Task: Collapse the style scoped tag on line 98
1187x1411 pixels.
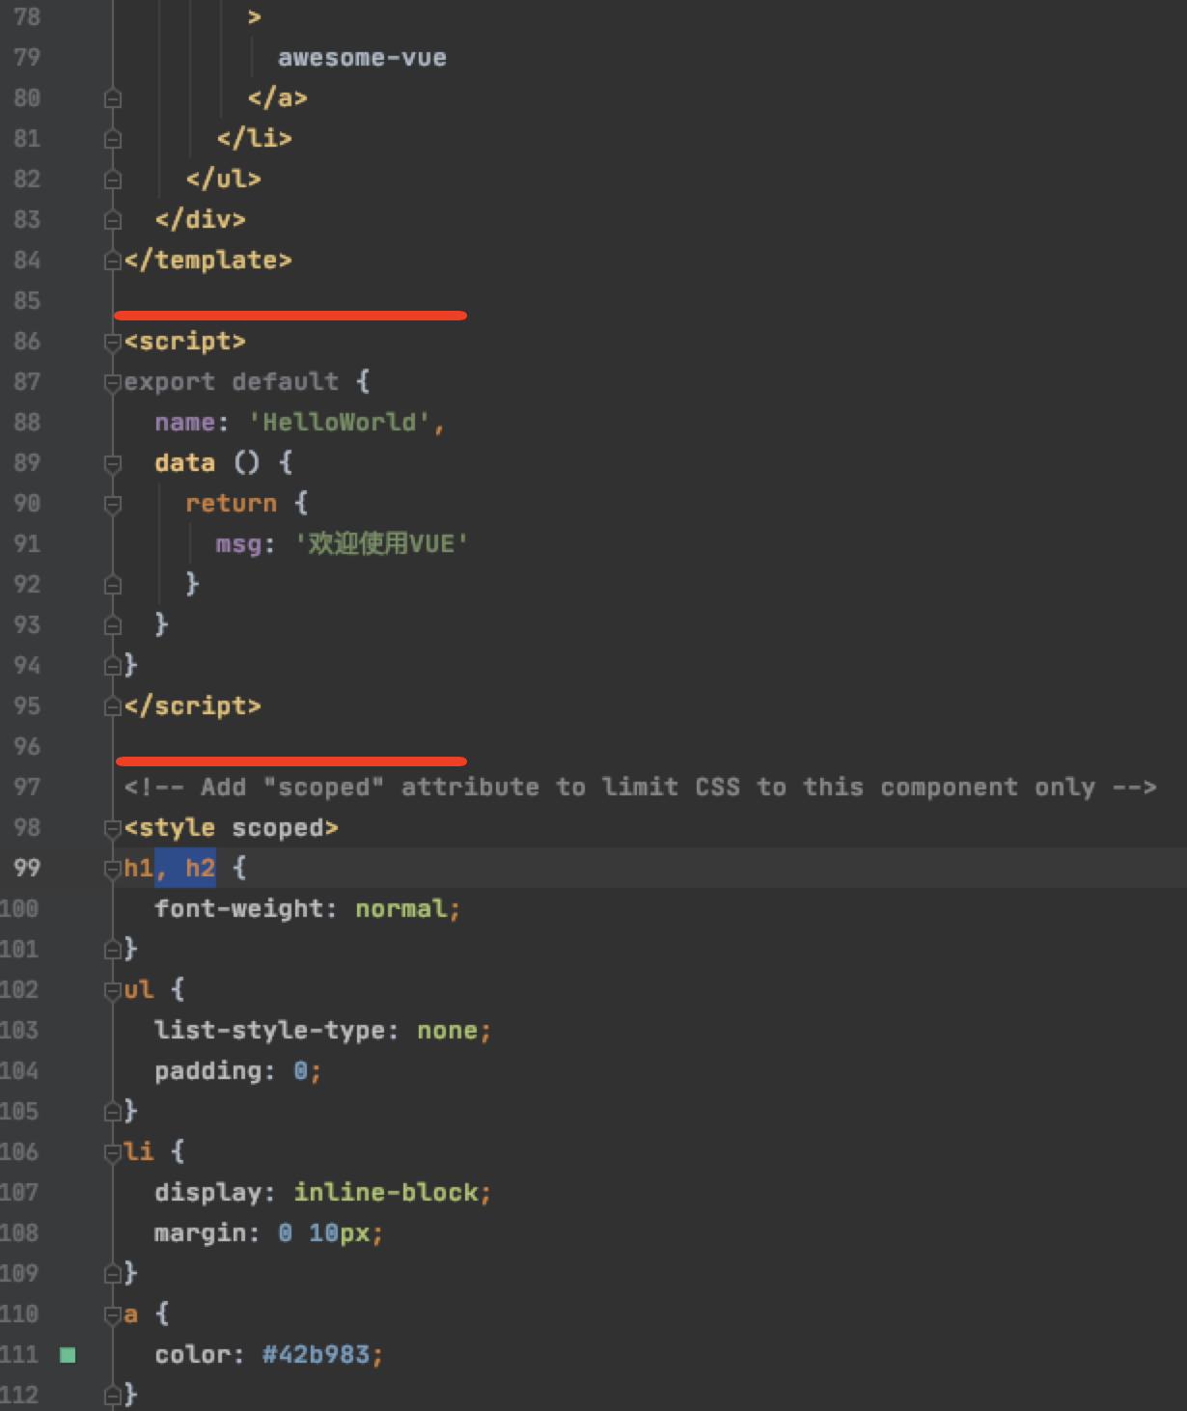Action: tap(113, 828)
